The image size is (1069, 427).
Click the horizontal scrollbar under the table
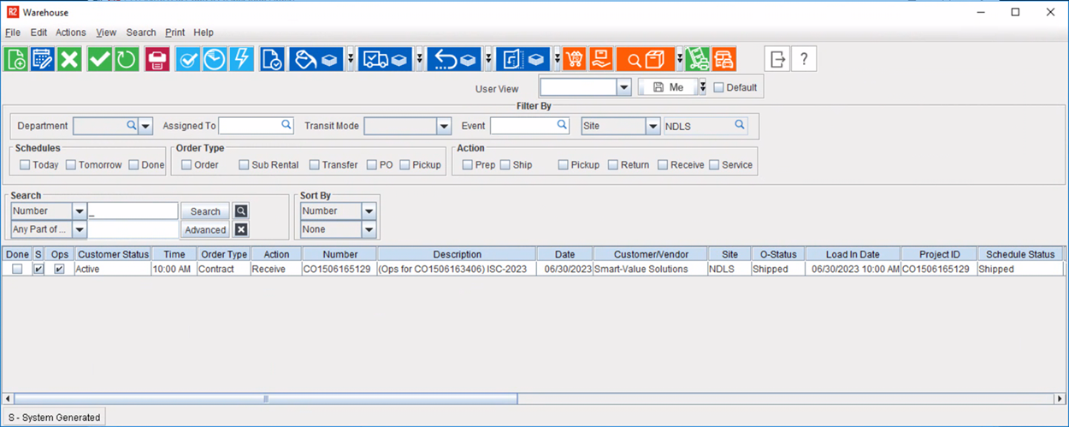tap(265, 399)
